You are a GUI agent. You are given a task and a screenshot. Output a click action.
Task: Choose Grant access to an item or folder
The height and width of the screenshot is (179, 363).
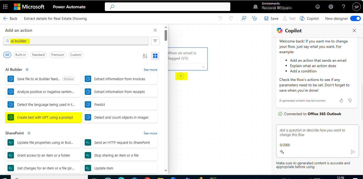click(x=43, y=155)
